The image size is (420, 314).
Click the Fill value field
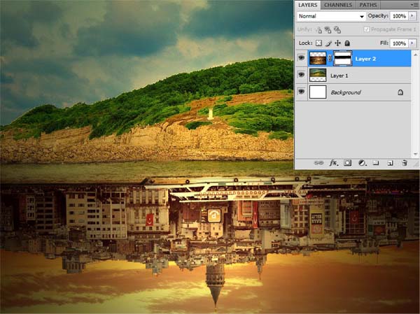point(399,43)
